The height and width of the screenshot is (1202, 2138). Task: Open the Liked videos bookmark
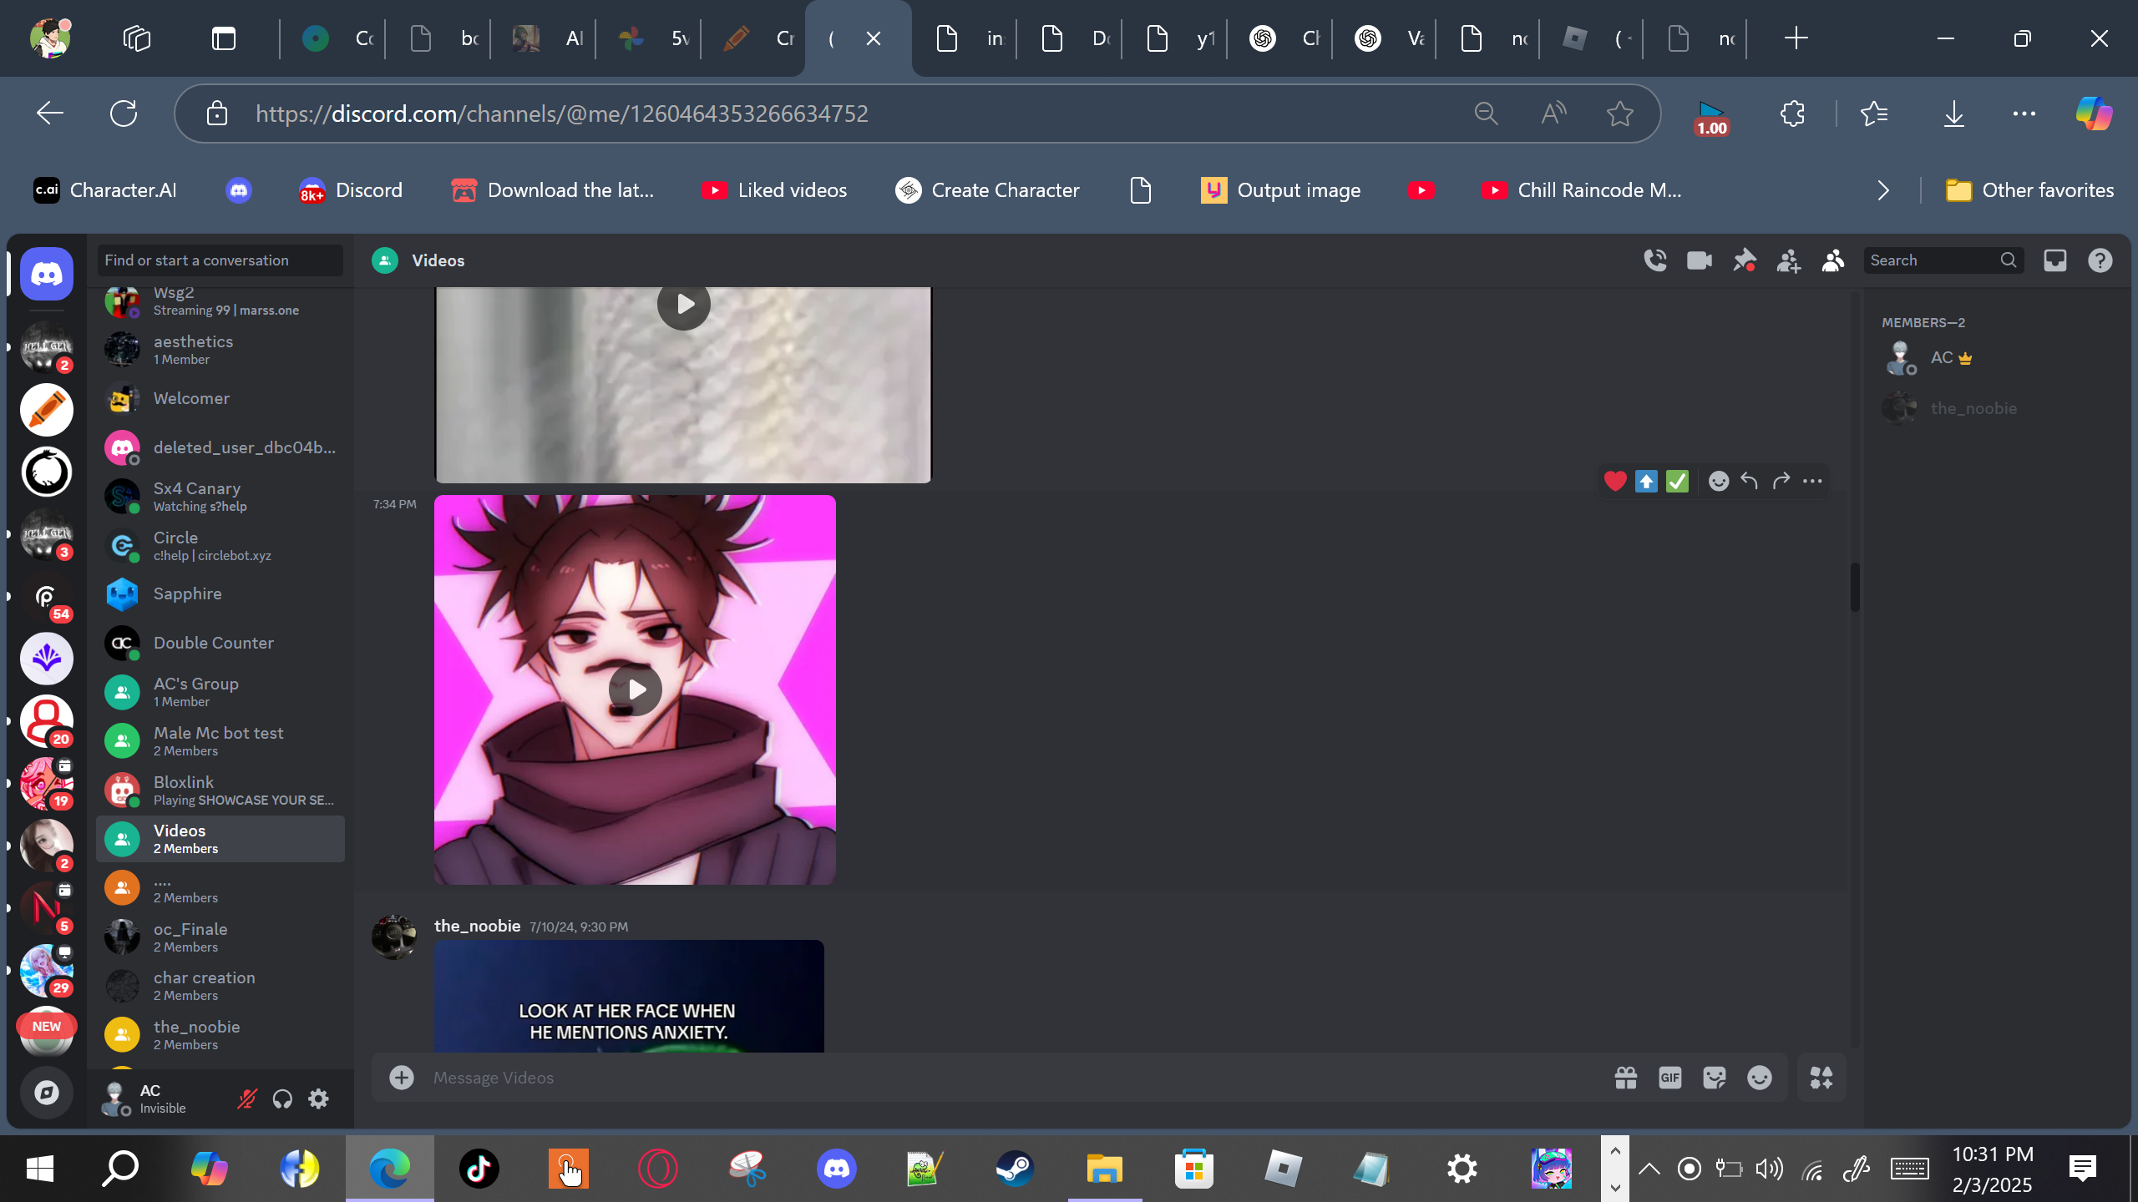(774, 190)
